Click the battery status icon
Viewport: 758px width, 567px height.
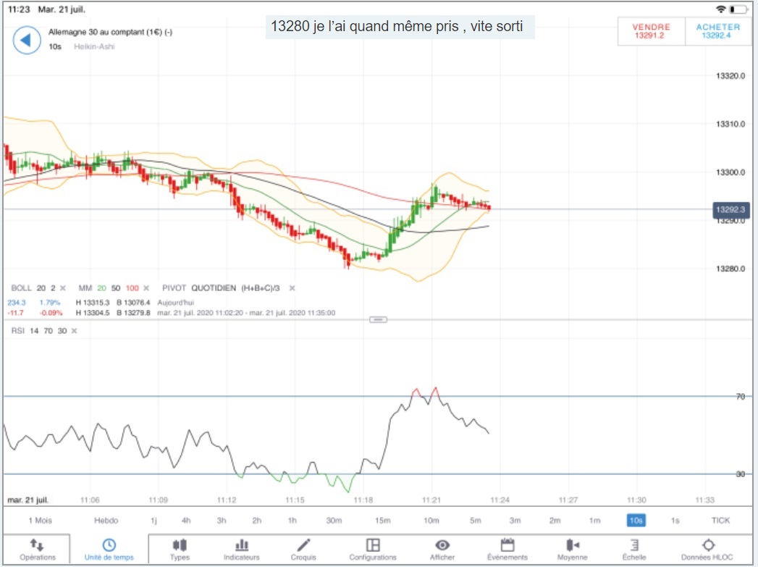[x=738, y=9]
